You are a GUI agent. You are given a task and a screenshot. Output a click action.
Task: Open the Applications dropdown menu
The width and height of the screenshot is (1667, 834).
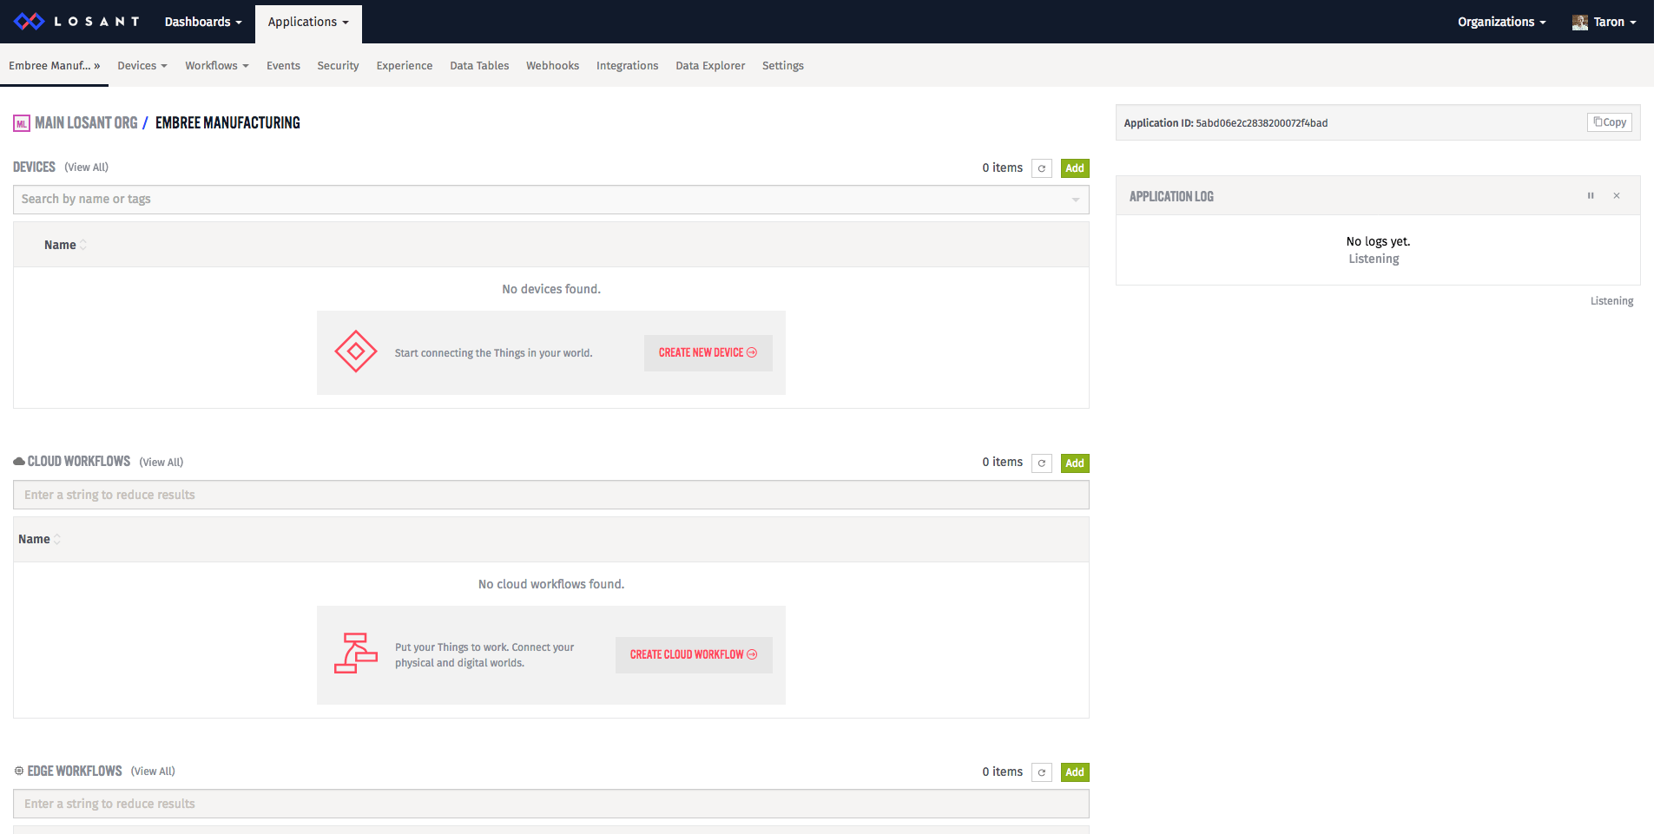pyautogui.click(x=308, y=23)
